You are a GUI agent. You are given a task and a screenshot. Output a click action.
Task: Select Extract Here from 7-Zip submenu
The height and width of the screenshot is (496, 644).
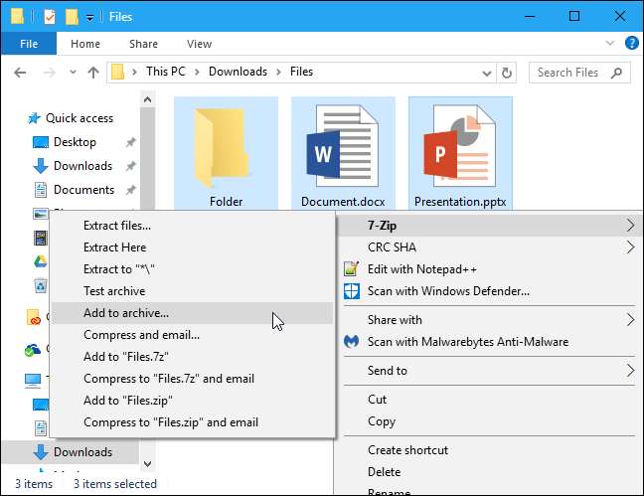[x=114, y=248]
